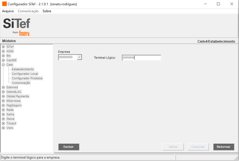Click the orange application icon in title bar
The image size is (239, 161).
pos(4,4)
